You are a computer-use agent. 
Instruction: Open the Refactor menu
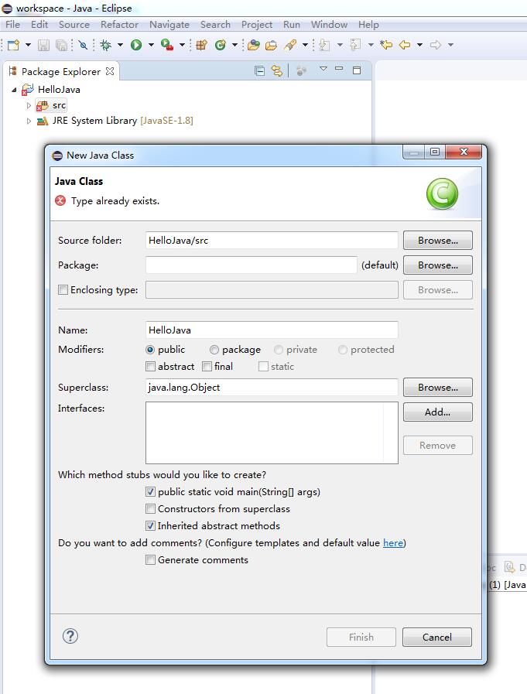click(119, 25)
